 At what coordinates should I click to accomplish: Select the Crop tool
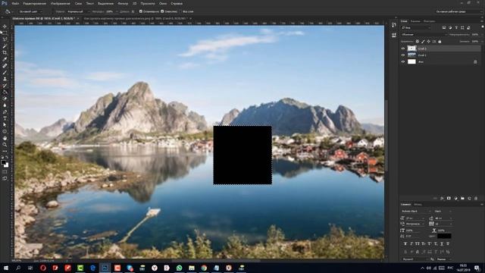5,52
